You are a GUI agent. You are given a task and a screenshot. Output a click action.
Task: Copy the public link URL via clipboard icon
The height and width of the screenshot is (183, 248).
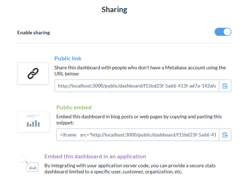click(225, 86)
